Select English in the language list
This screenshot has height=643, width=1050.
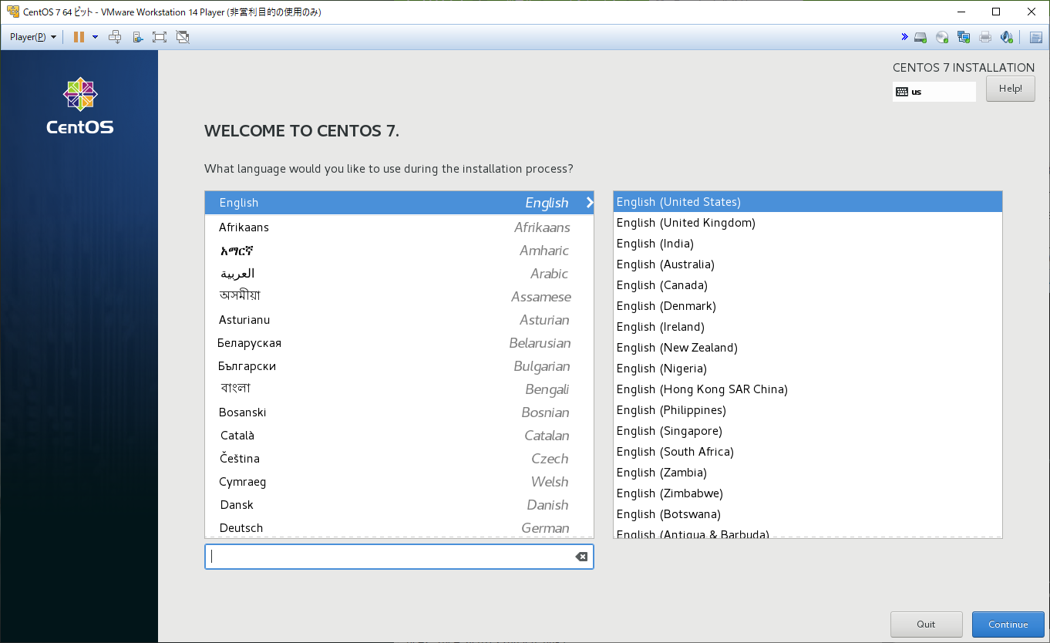tap(399, 203)
